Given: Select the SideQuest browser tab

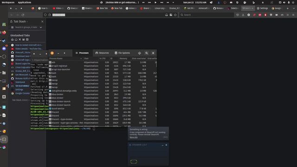Looking at the screenshot, I should [233, 8].
